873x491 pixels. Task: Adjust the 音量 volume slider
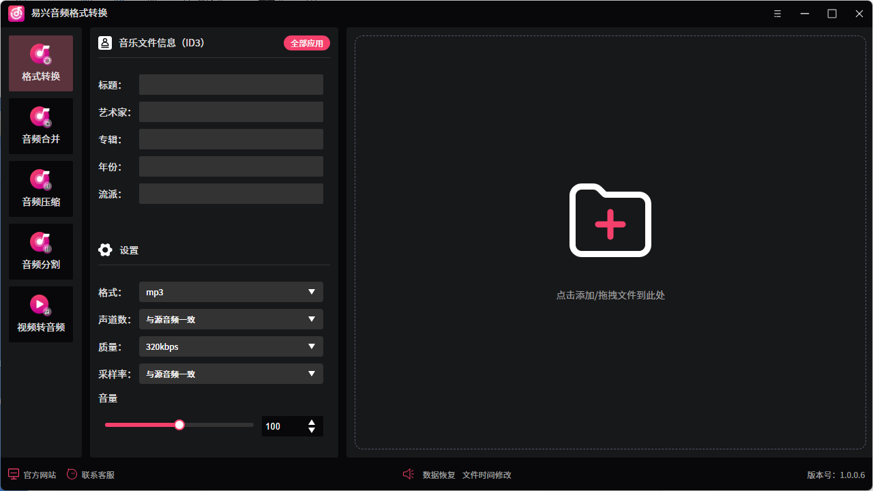[x=179, y=424]
